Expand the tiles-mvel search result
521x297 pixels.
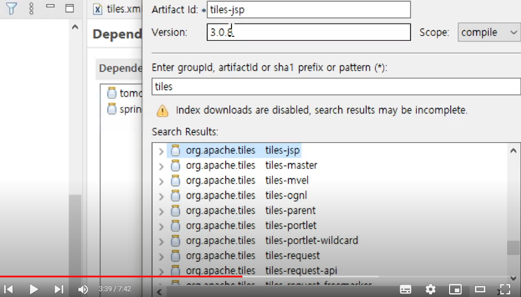click(161, 181)
